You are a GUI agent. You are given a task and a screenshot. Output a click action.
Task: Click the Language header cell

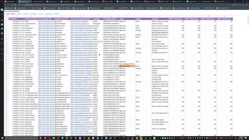(98, 19)
